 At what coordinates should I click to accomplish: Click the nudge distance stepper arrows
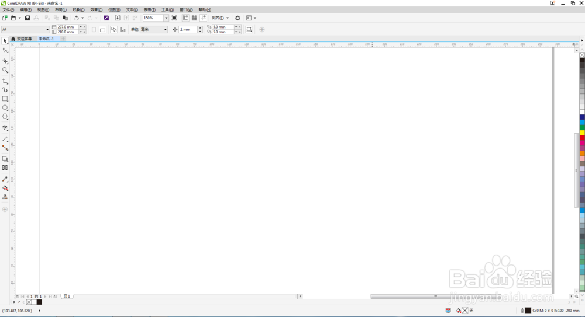[x=200, y=29]
